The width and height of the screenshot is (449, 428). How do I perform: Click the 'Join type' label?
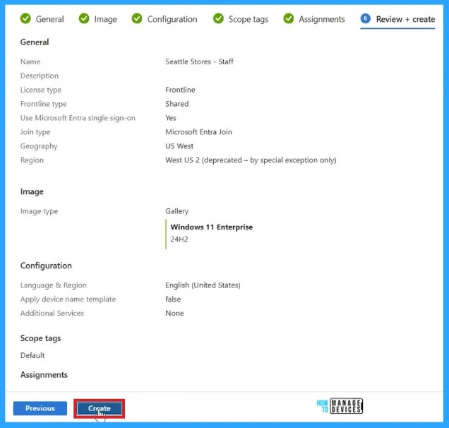coord(35,132)
